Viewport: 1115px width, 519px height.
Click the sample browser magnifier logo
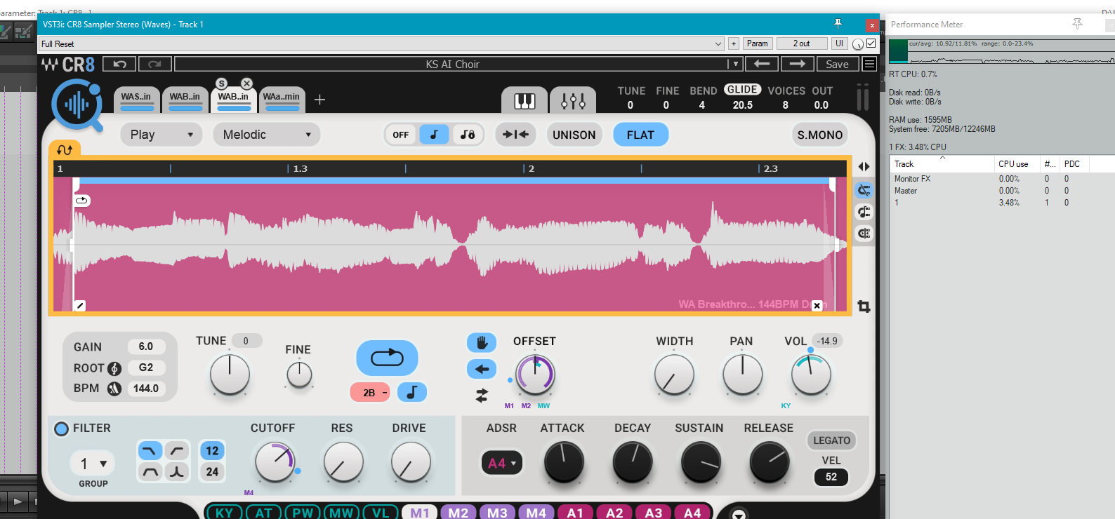click(77, 105)
